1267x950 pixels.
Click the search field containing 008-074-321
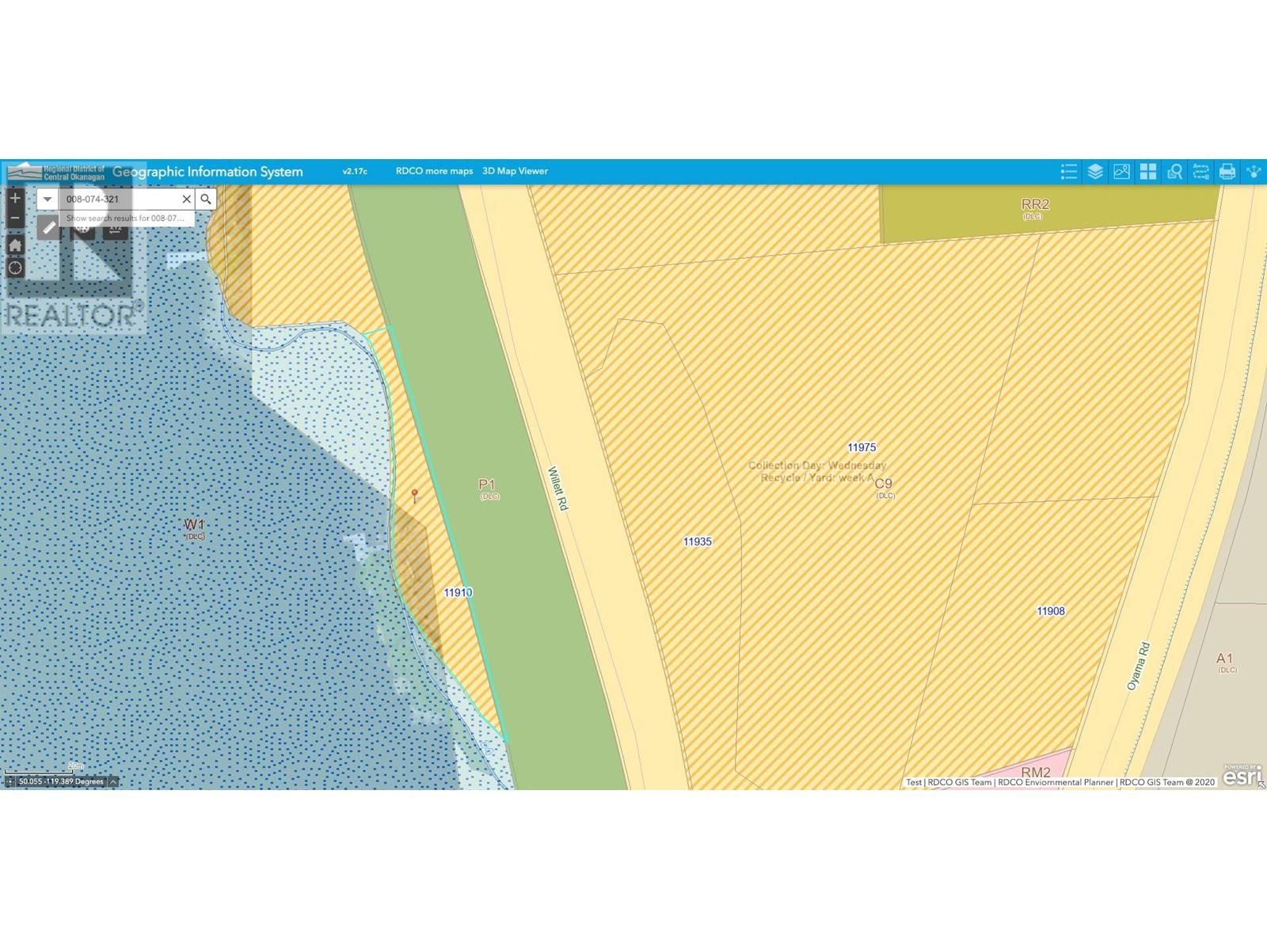(x=119, y=199)
